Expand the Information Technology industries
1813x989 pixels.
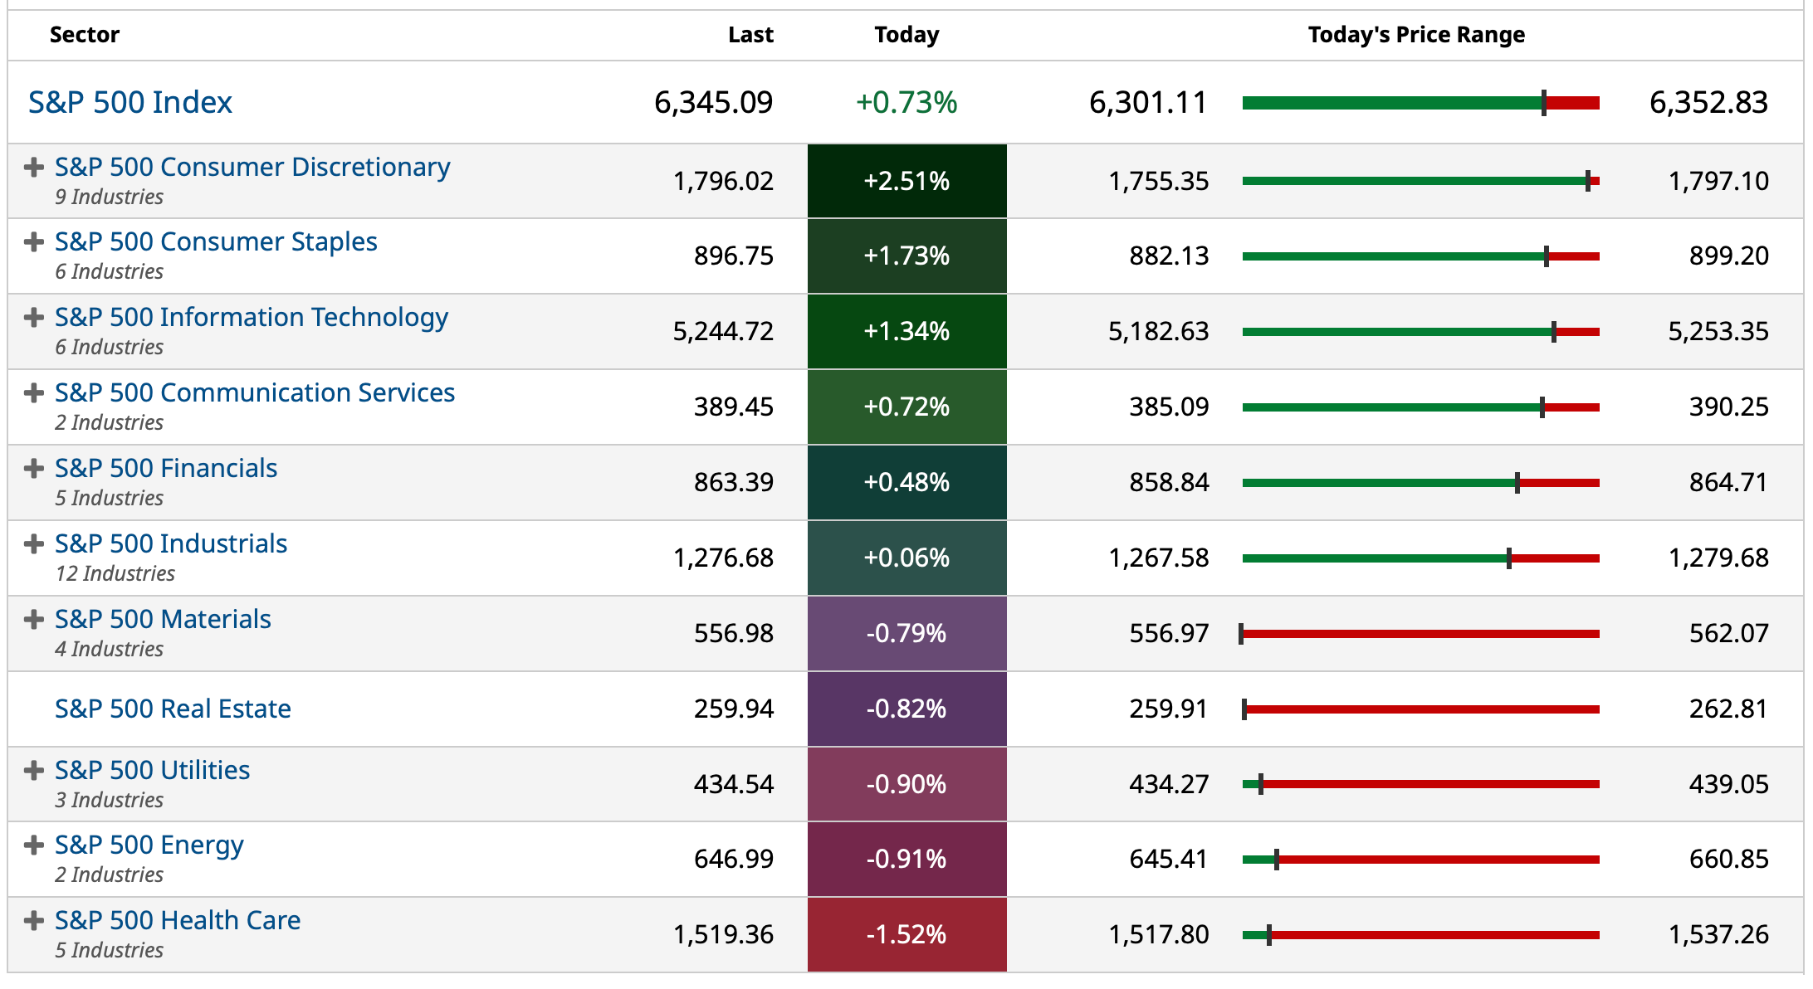point(34,318)
